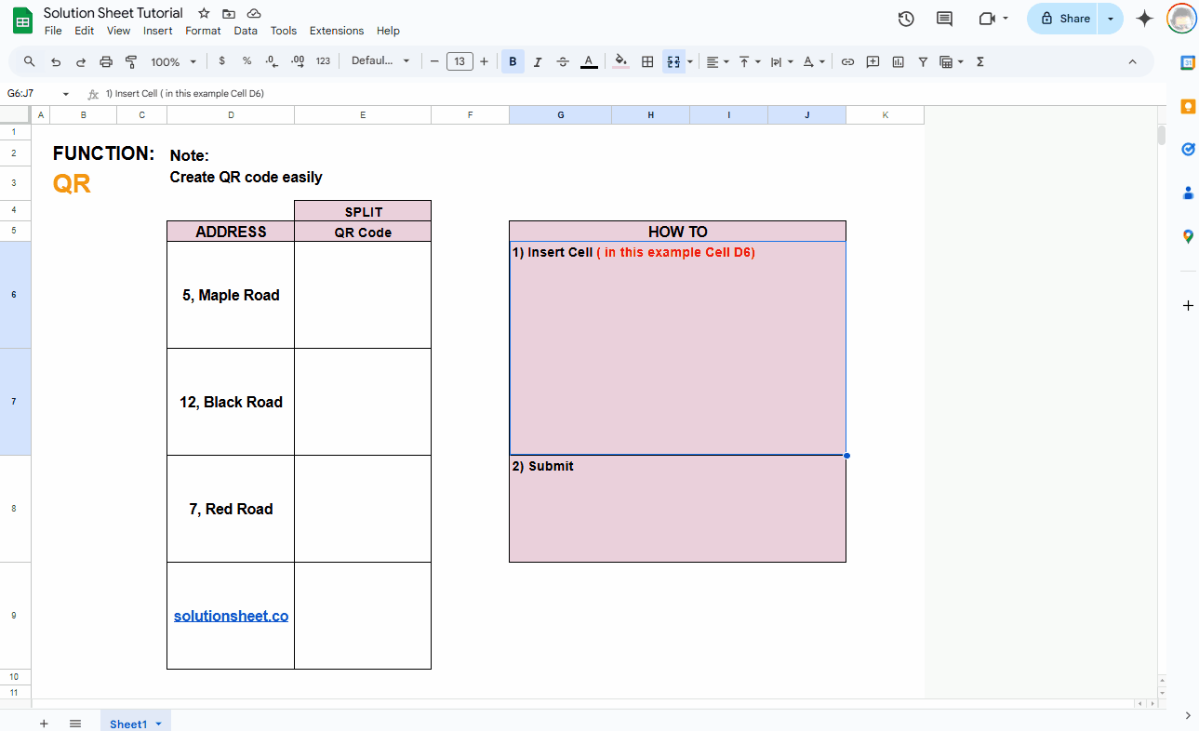This screenshot has height=731, width=1199.
Task: Open the Edit menu
Action: coord(85,31)
